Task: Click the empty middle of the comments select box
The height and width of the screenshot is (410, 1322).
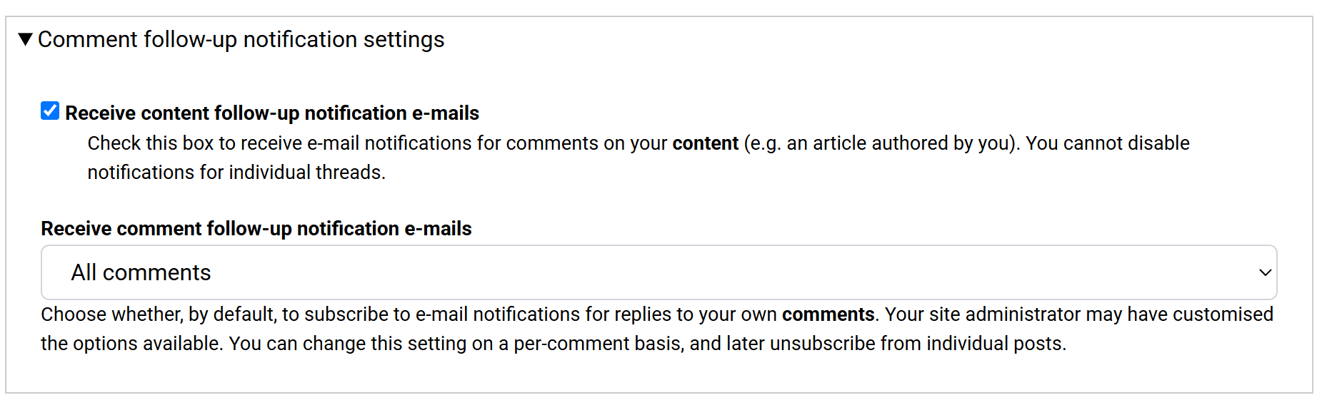Action: pyautogui.click(x=714, y=272)
